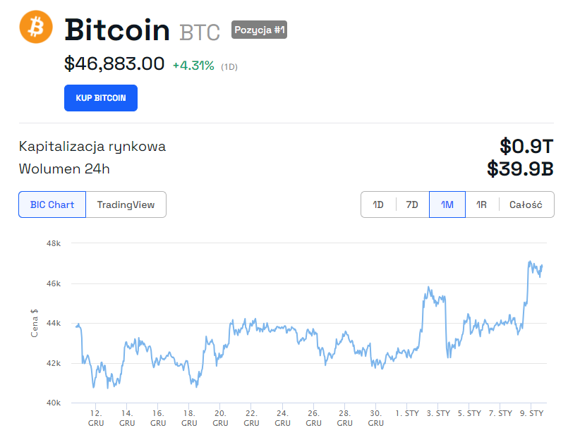The height and width of the screenshot is (428, 580).
Task: Click the +4.31% daily change indicator
Action: [193, 66]
